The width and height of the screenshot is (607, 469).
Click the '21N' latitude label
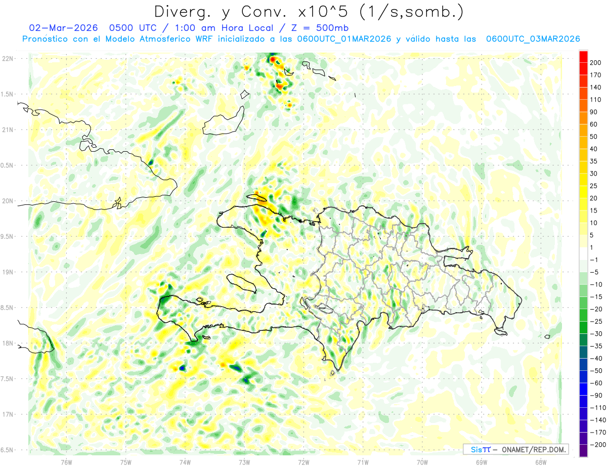pos(8,130)
